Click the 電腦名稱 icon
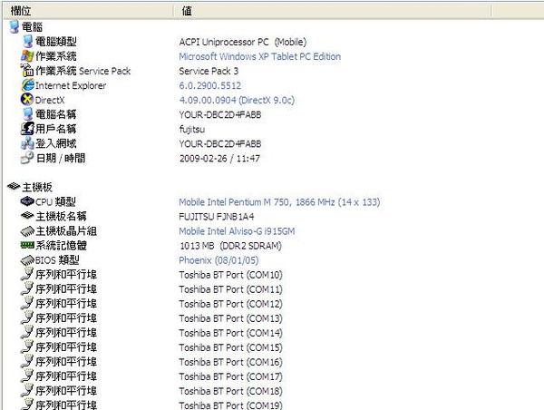The width and height of the screenshot is (544, 410). click(27, 114)
